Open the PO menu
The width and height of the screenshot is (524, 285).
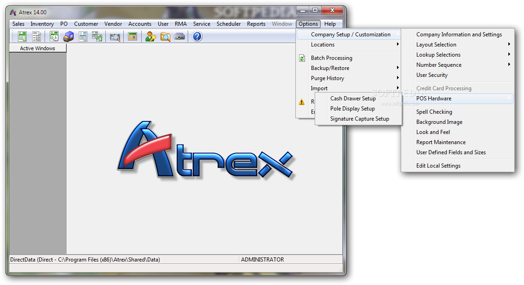click(64, 24)
